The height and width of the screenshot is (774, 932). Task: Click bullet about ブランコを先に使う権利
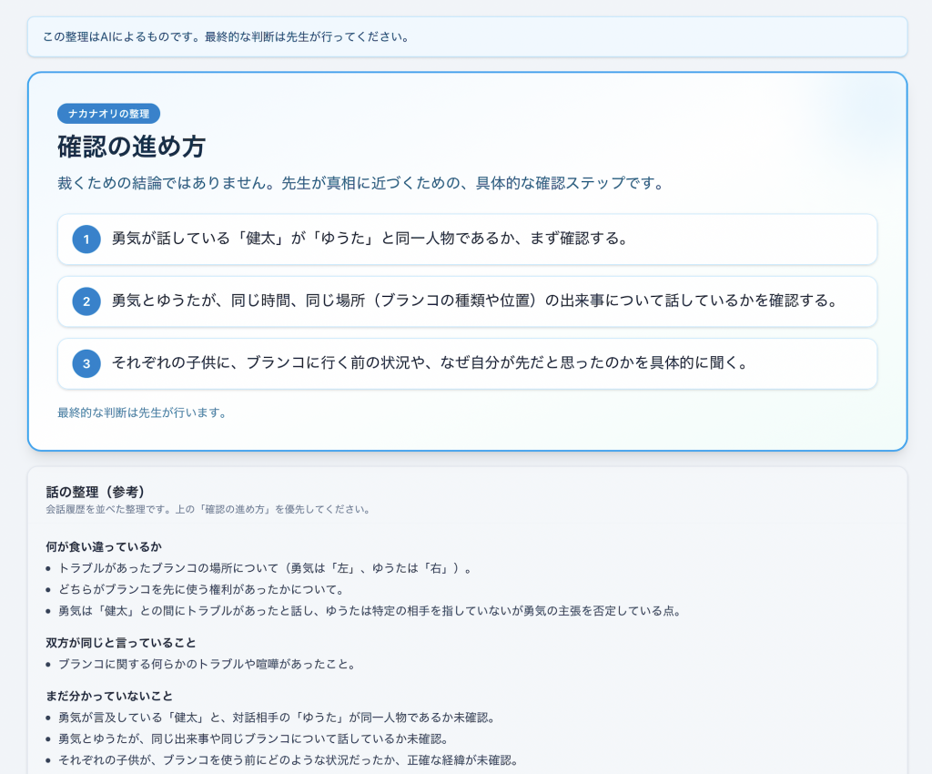pyautogui.click(x=201, y=590)
